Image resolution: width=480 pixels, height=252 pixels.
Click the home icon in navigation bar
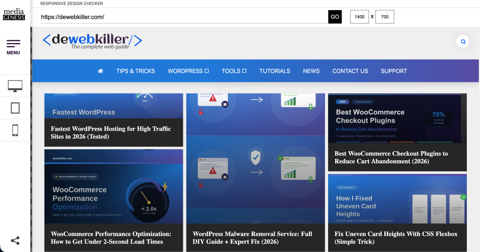click(x=100, y=71)
